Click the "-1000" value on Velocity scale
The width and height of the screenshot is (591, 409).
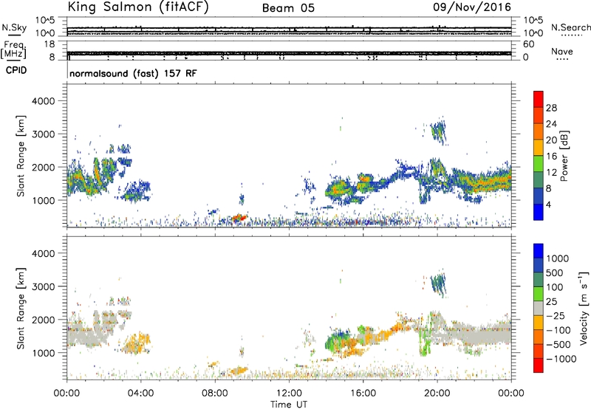(561, 359)
